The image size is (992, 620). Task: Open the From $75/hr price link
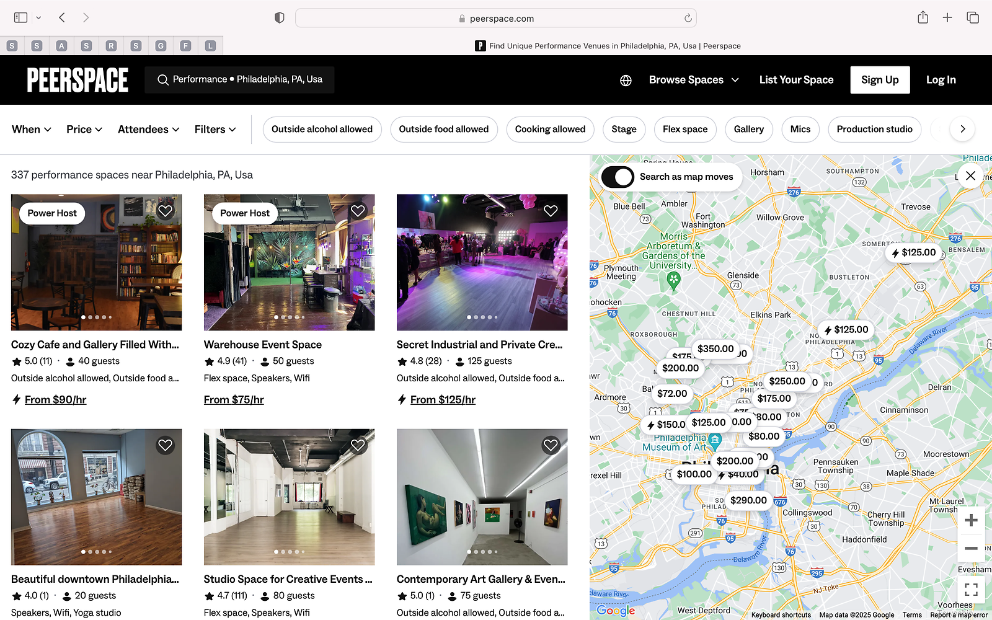(234, 400)
